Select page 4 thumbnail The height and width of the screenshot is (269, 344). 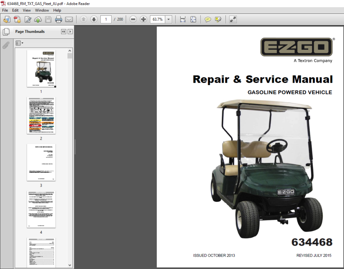click(x=41, y=209)
